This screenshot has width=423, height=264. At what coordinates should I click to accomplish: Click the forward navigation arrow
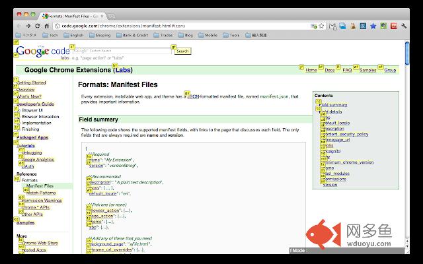click(x=28, y=26)
